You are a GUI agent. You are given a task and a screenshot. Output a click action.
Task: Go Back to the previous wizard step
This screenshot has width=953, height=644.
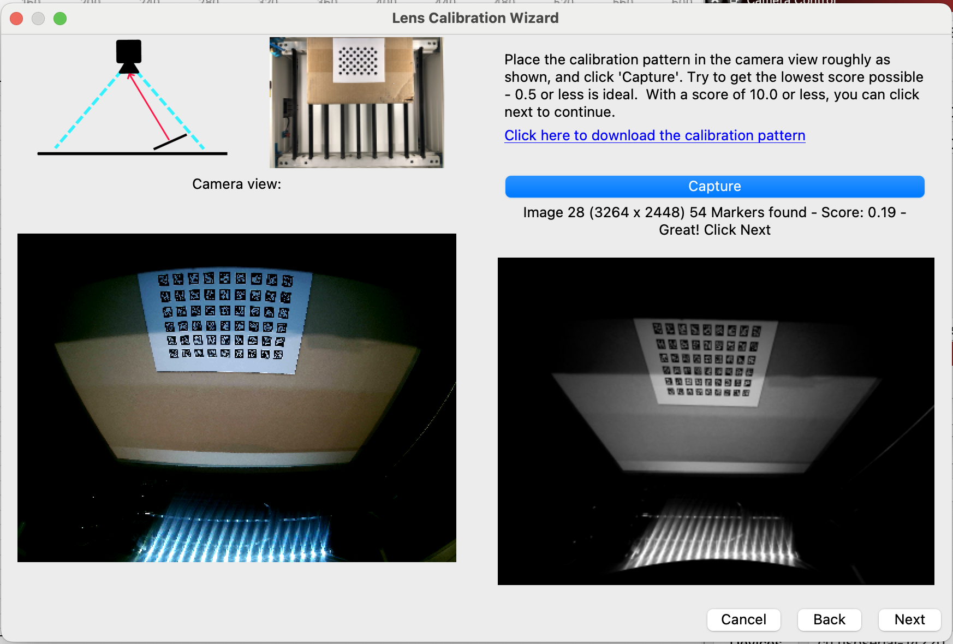click(829, 619)
